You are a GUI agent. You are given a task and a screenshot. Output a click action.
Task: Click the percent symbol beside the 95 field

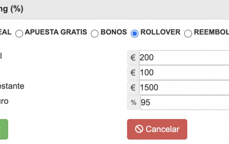point(133,103)
